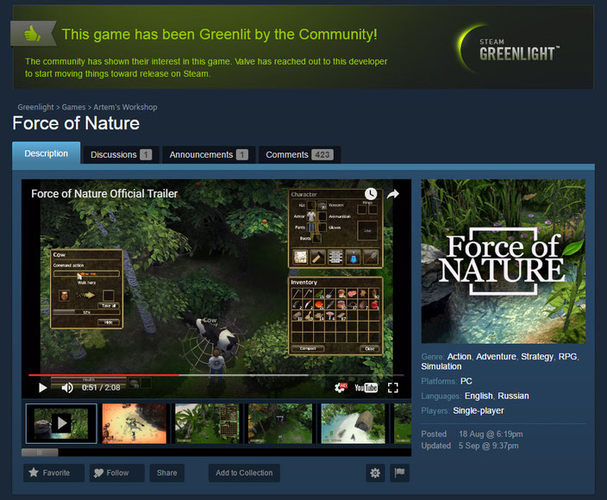The image size is (607, 500).
Task: Click the Watch Later clock icon
Action: pyautogui.click(x=371, y=194)
